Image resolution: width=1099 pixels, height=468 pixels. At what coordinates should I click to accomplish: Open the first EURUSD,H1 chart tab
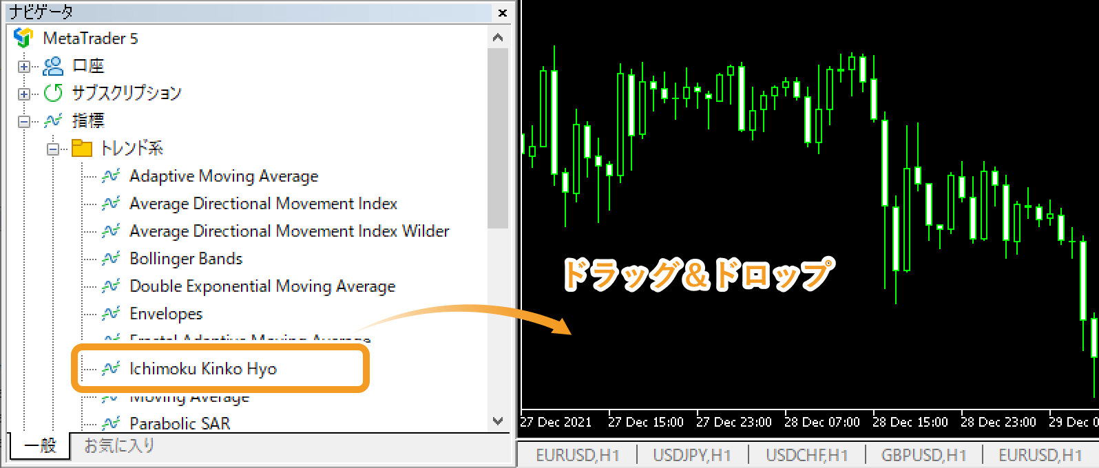point(577,456)
